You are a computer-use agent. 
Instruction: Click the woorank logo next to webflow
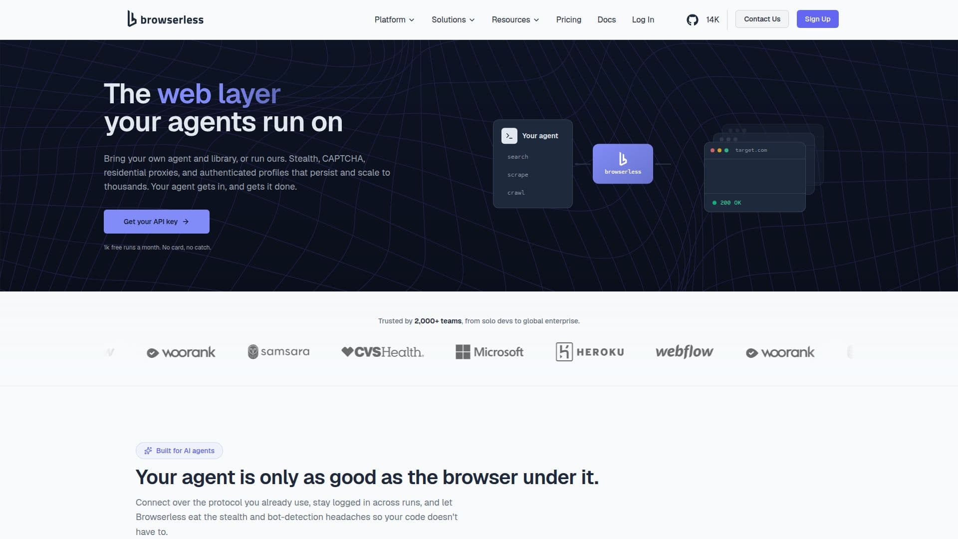click(x=780, y=352)
